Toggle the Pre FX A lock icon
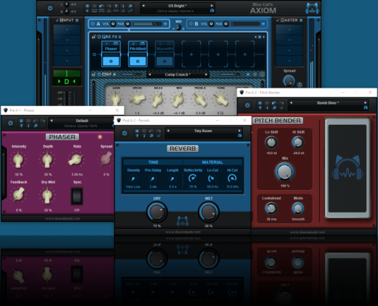Screen dimensions: 378x306 [x=94, y=37]
